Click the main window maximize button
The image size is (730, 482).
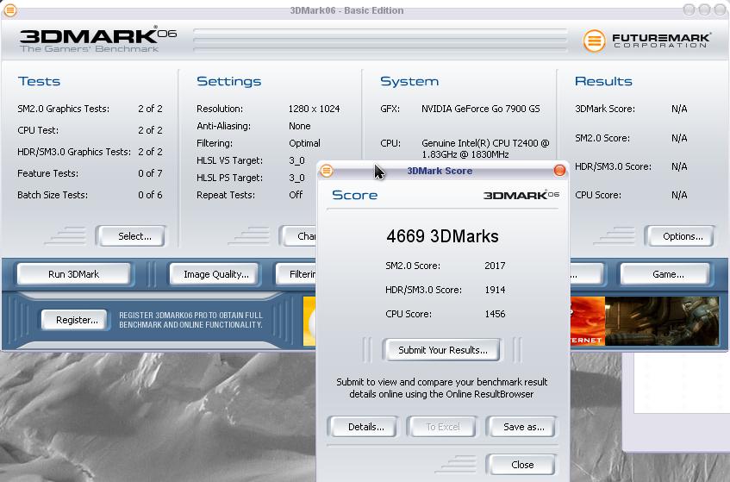coord(705,9)
